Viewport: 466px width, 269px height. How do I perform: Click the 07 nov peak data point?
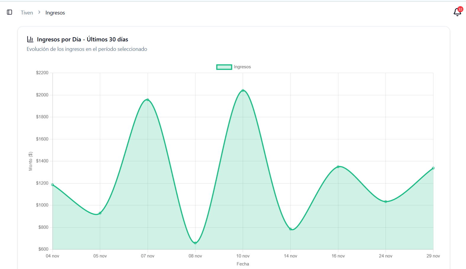tap(148, 100)
